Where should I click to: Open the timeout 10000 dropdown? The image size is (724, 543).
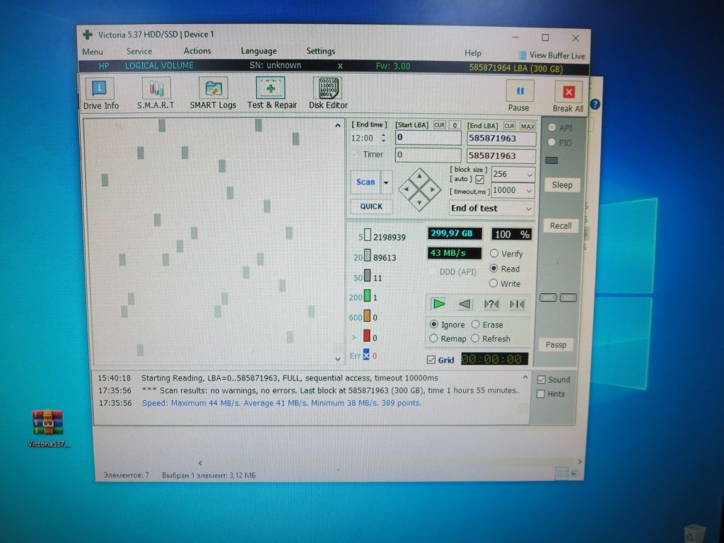(529, 190)
